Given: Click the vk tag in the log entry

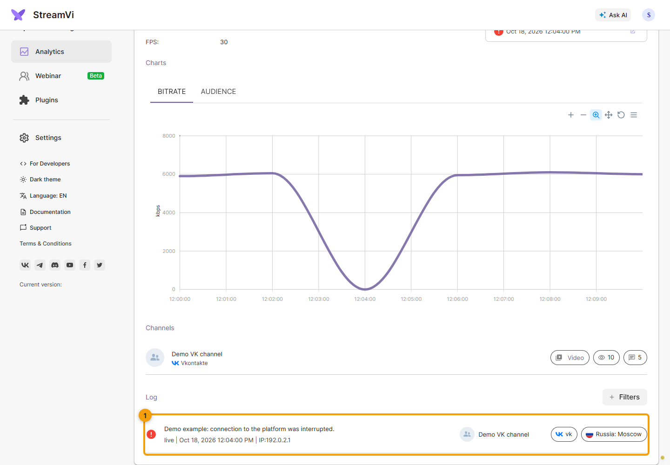Looking at the screenshot, I should click(x=564, y=434).
